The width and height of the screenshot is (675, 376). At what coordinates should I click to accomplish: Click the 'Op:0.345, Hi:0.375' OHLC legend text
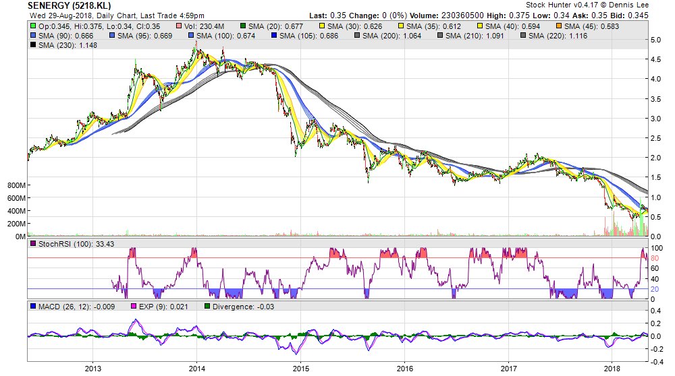[71, 26]
